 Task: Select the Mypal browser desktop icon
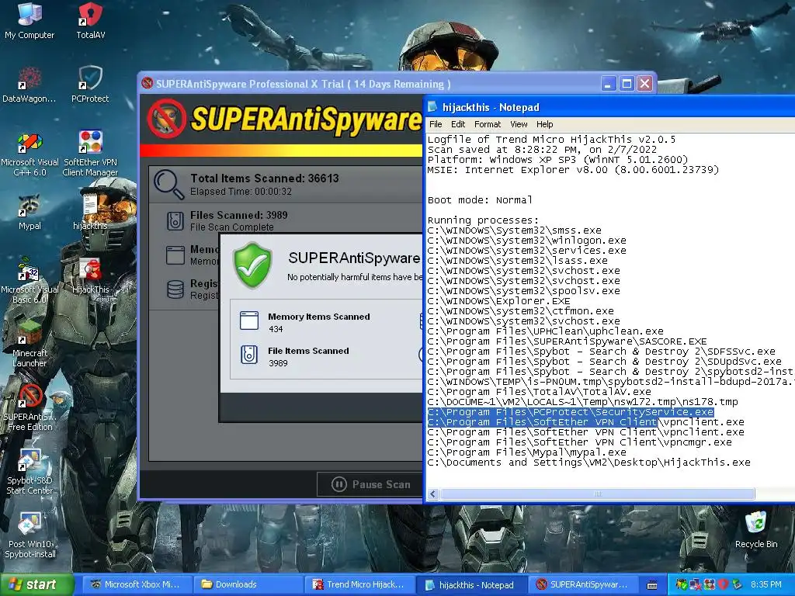(x=30, y=212)
